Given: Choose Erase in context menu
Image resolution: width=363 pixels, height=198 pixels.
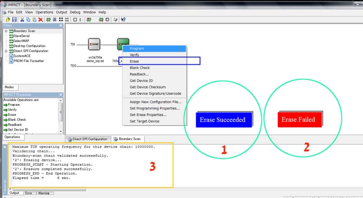Looking at the screenshot, I should pos(154,62).
